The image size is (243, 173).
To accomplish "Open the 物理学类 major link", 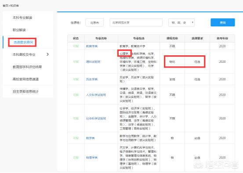I will 92,158.
